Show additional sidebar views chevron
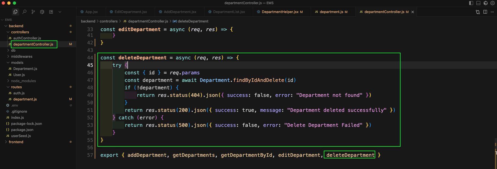Screen dimensions: 497x169 click(60, 12)
